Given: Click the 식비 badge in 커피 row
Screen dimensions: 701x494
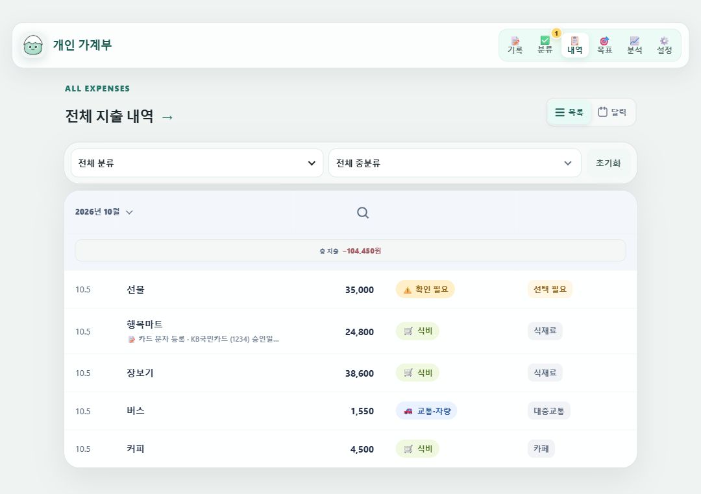Looking at the screenshot, I should (417, 449).
